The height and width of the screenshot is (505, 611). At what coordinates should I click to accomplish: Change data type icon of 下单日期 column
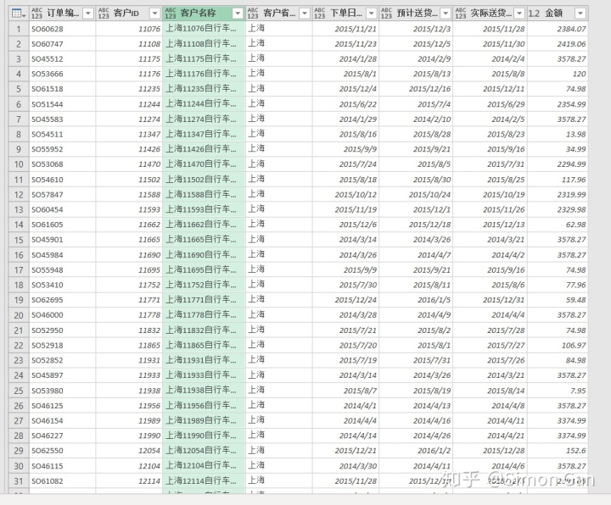320,14
